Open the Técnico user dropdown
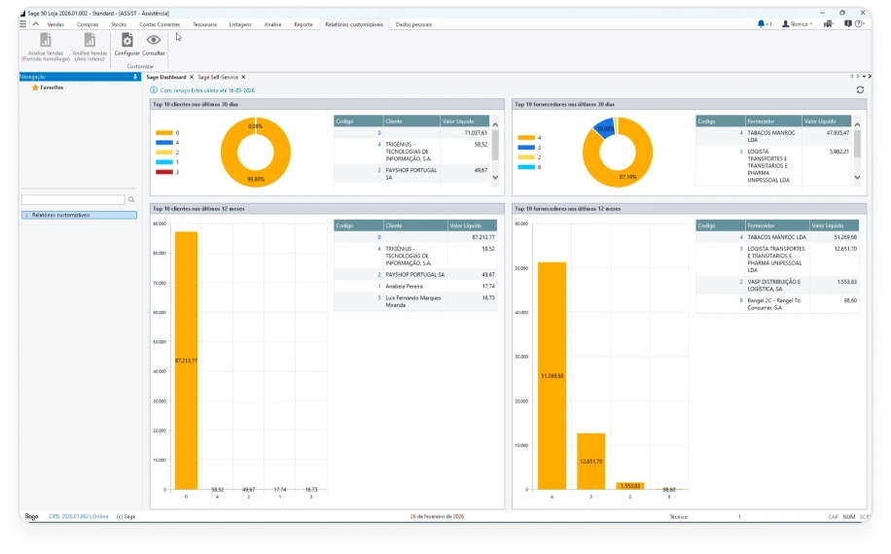This screenshot has width=891, height=554. click(x=797, y=24)
